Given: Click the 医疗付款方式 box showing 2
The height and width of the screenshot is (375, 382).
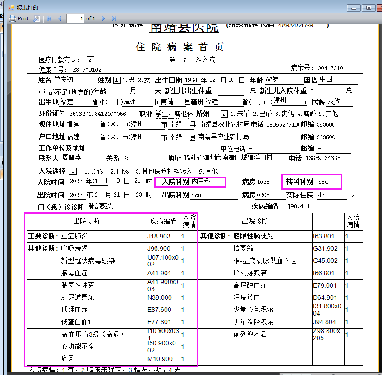Looking at the screenshot, I should [90, 60].
